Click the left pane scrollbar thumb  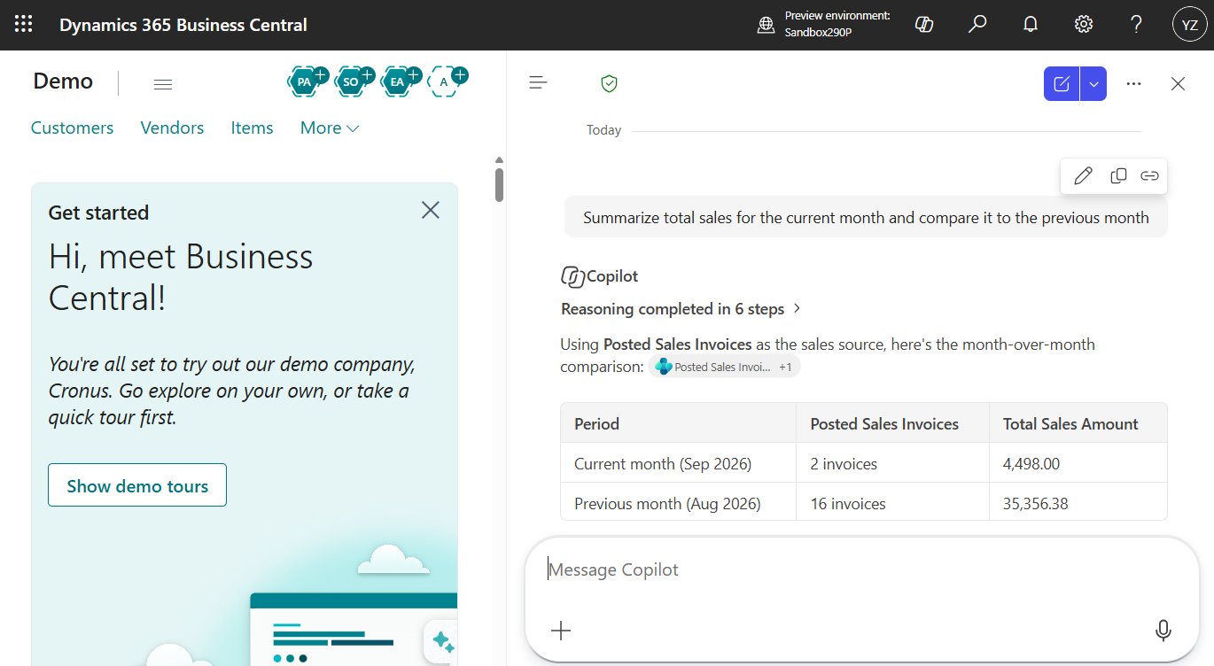499,185
